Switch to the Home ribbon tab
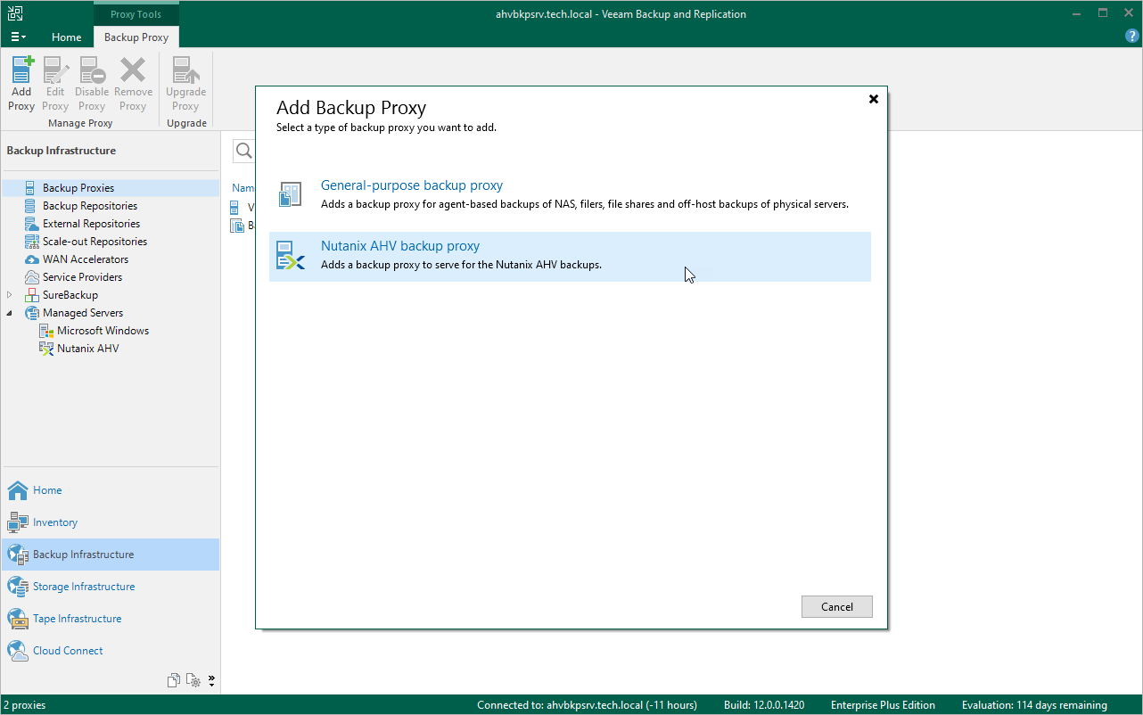This screenshot has width=1143, height=715. pos(66,37)
